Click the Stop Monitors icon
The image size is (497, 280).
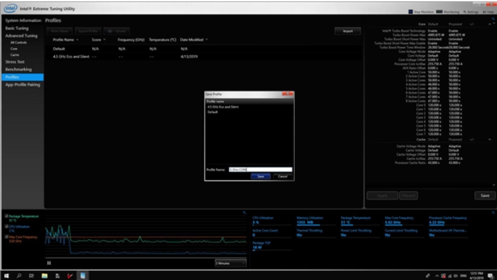pyautogui.click(x=410, y=12)
